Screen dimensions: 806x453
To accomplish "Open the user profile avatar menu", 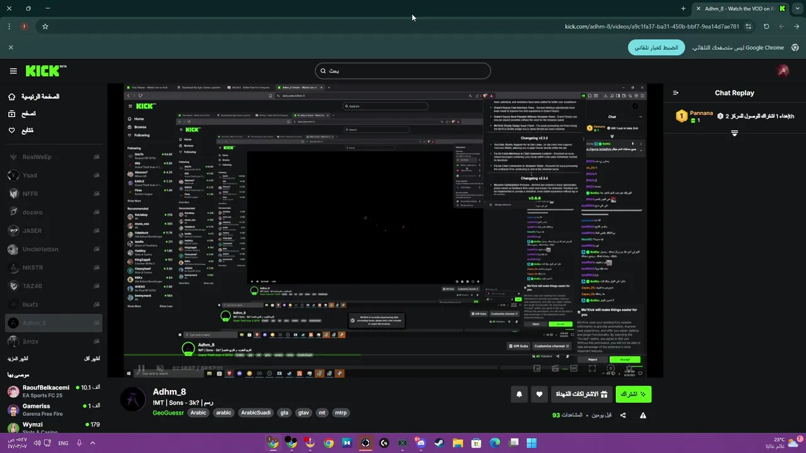I will (x=783, y=70).
